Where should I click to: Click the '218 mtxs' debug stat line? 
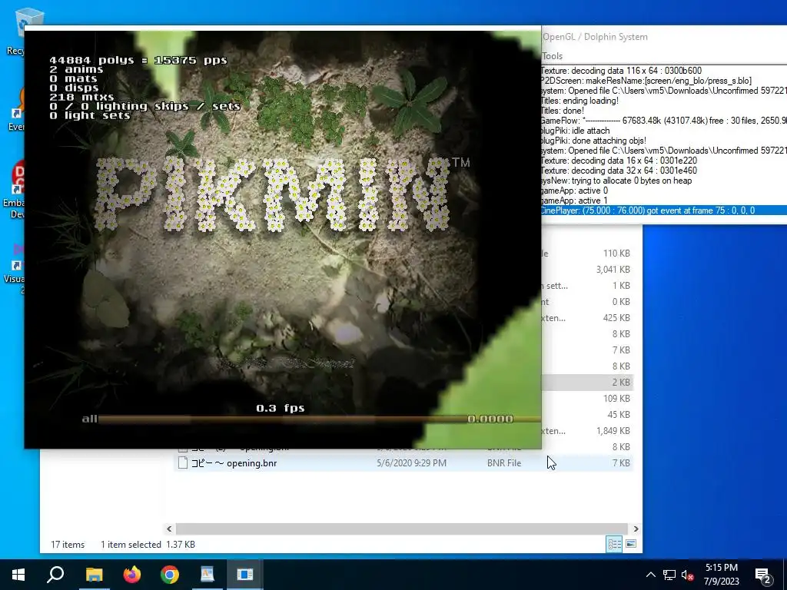coord(81,98)
